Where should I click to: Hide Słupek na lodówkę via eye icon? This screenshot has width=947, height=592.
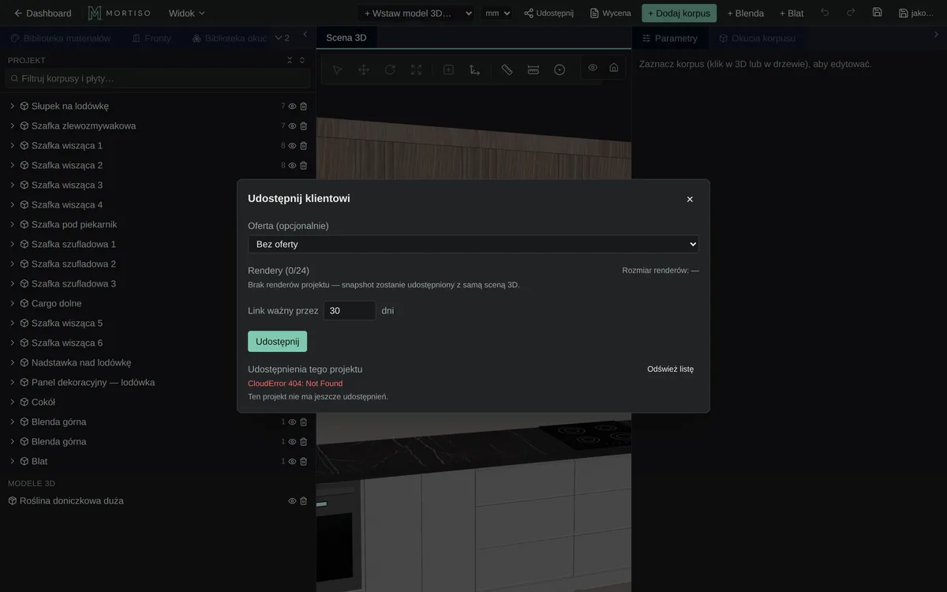point(292,106)
